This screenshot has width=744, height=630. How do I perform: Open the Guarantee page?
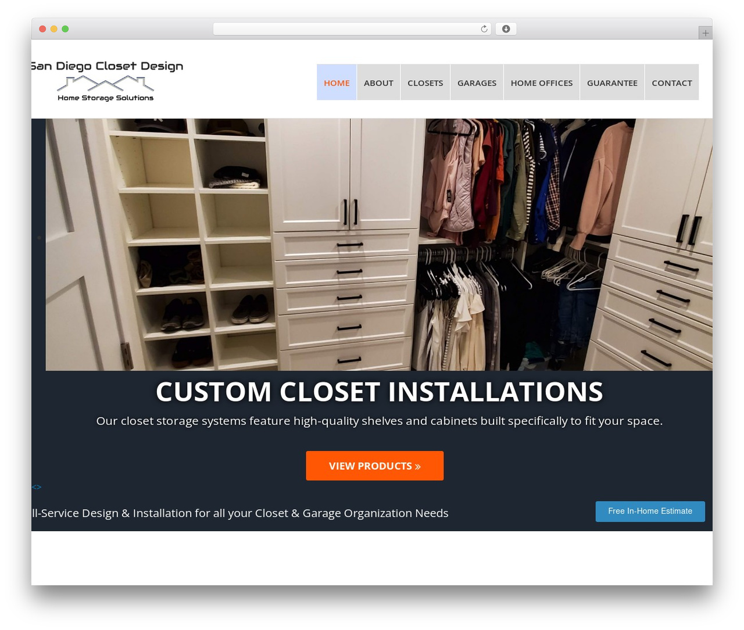pos(612,83)
